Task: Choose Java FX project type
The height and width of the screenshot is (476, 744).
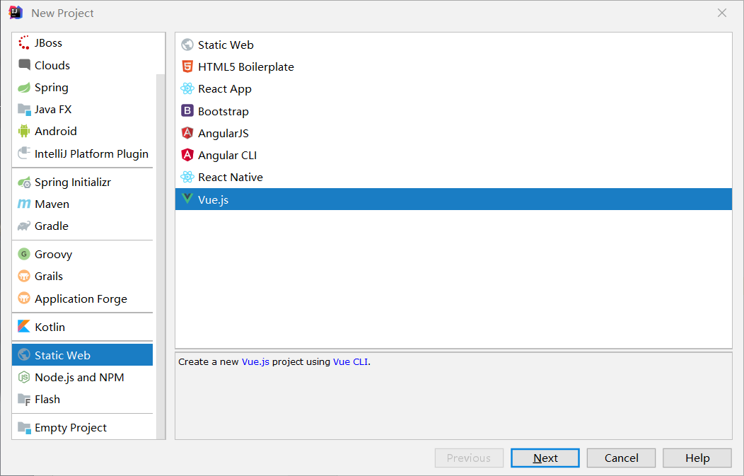Action: click(83, 109)
